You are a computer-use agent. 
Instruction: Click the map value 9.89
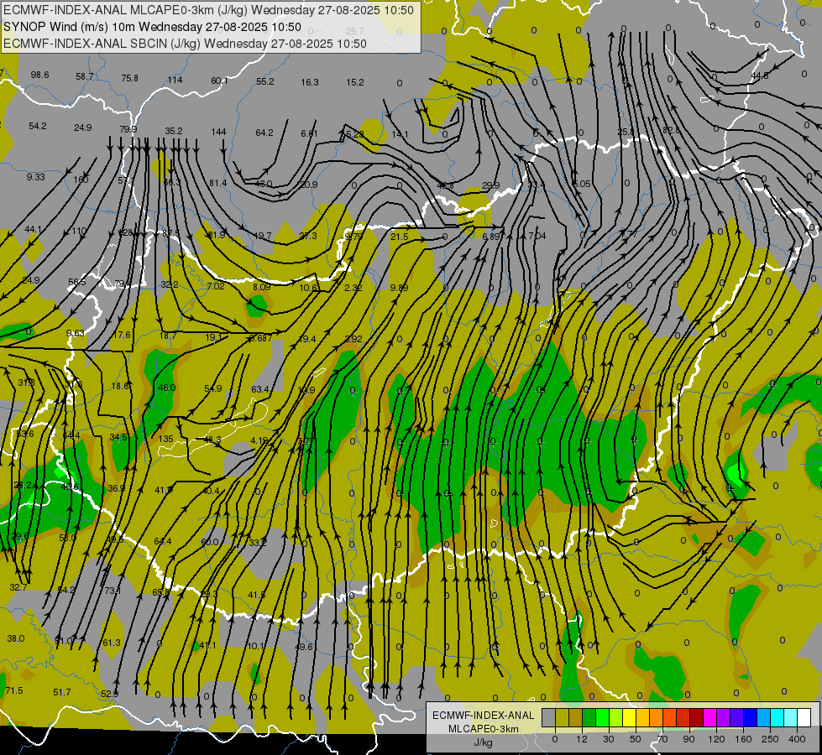point(399,288)
